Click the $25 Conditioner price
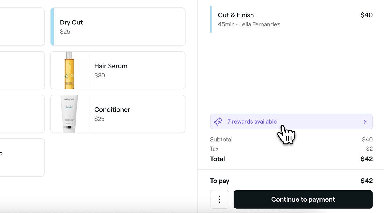Screen dimensions: 385x213 click(x=99, y=119)
